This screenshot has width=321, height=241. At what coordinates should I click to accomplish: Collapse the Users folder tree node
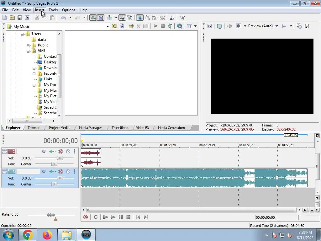(22, 34)
